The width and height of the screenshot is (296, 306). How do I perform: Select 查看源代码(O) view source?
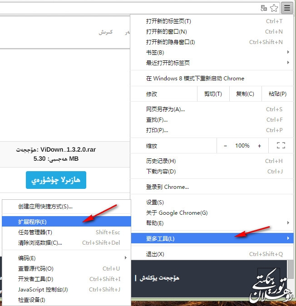pos(66,269)
